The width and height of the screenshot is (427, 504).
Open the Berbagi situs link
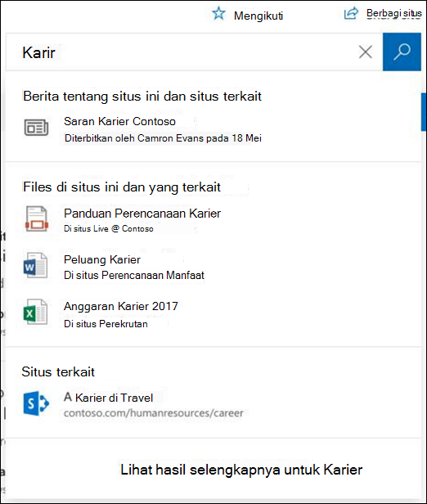(x=394, y=13)
